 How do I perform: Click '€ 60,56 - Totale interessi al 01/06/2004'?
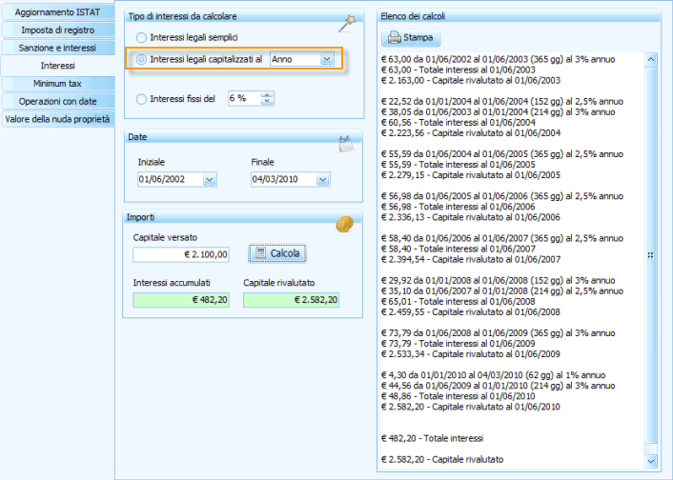click(458, 123)
